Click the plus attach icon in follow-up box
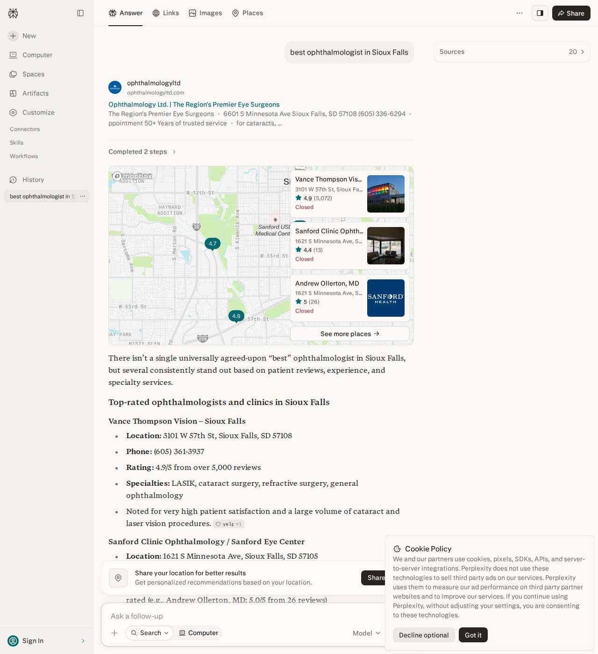 pyautogui.click(x=114, y=633)
